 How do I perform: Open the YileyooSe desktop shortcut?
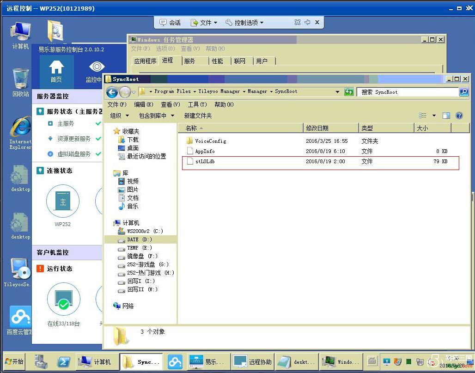(19, 273)
